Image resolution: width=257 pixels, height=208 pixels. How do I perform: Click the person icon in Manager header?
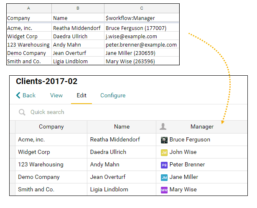pos(163,126)
